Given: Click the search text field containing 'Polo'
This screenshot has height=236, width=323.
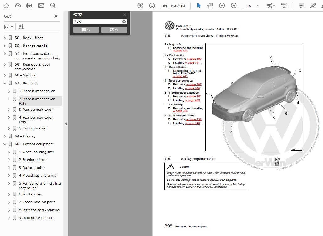Looking at the screenshot, I should 98,21.
